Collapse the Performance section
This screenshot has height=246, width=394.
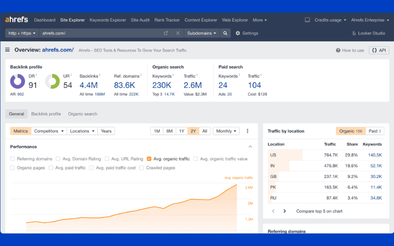point(250,147)
